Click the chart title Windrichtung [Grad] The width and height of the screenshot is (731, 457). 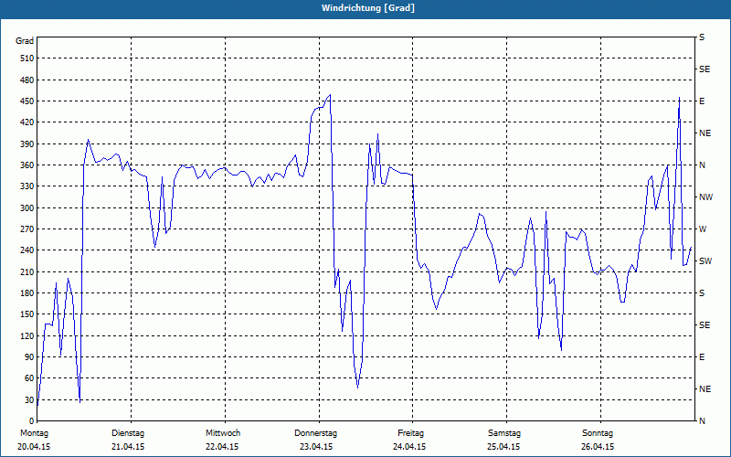click(x=368, y=8)
